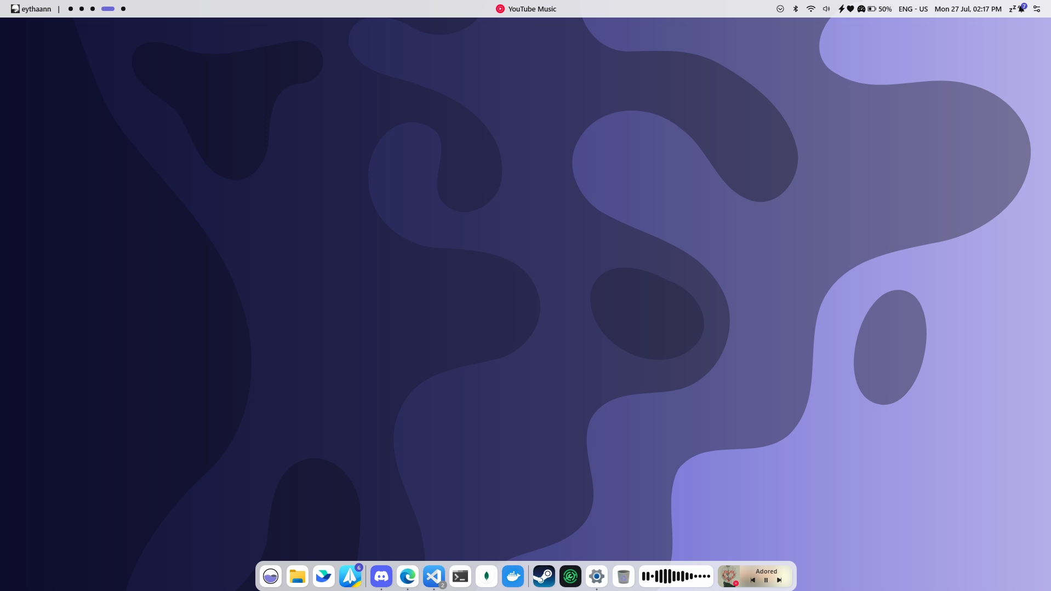1051x591 pixels.
Task: Open the first dock app with planet icon
Action: pos(271,576)
